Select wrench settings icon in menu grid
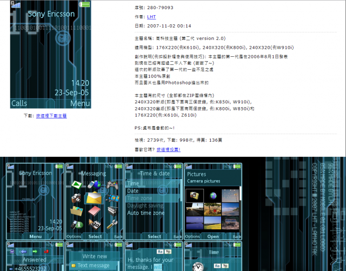This screenshot has width=346, height=271. click(x=112, y=224)
